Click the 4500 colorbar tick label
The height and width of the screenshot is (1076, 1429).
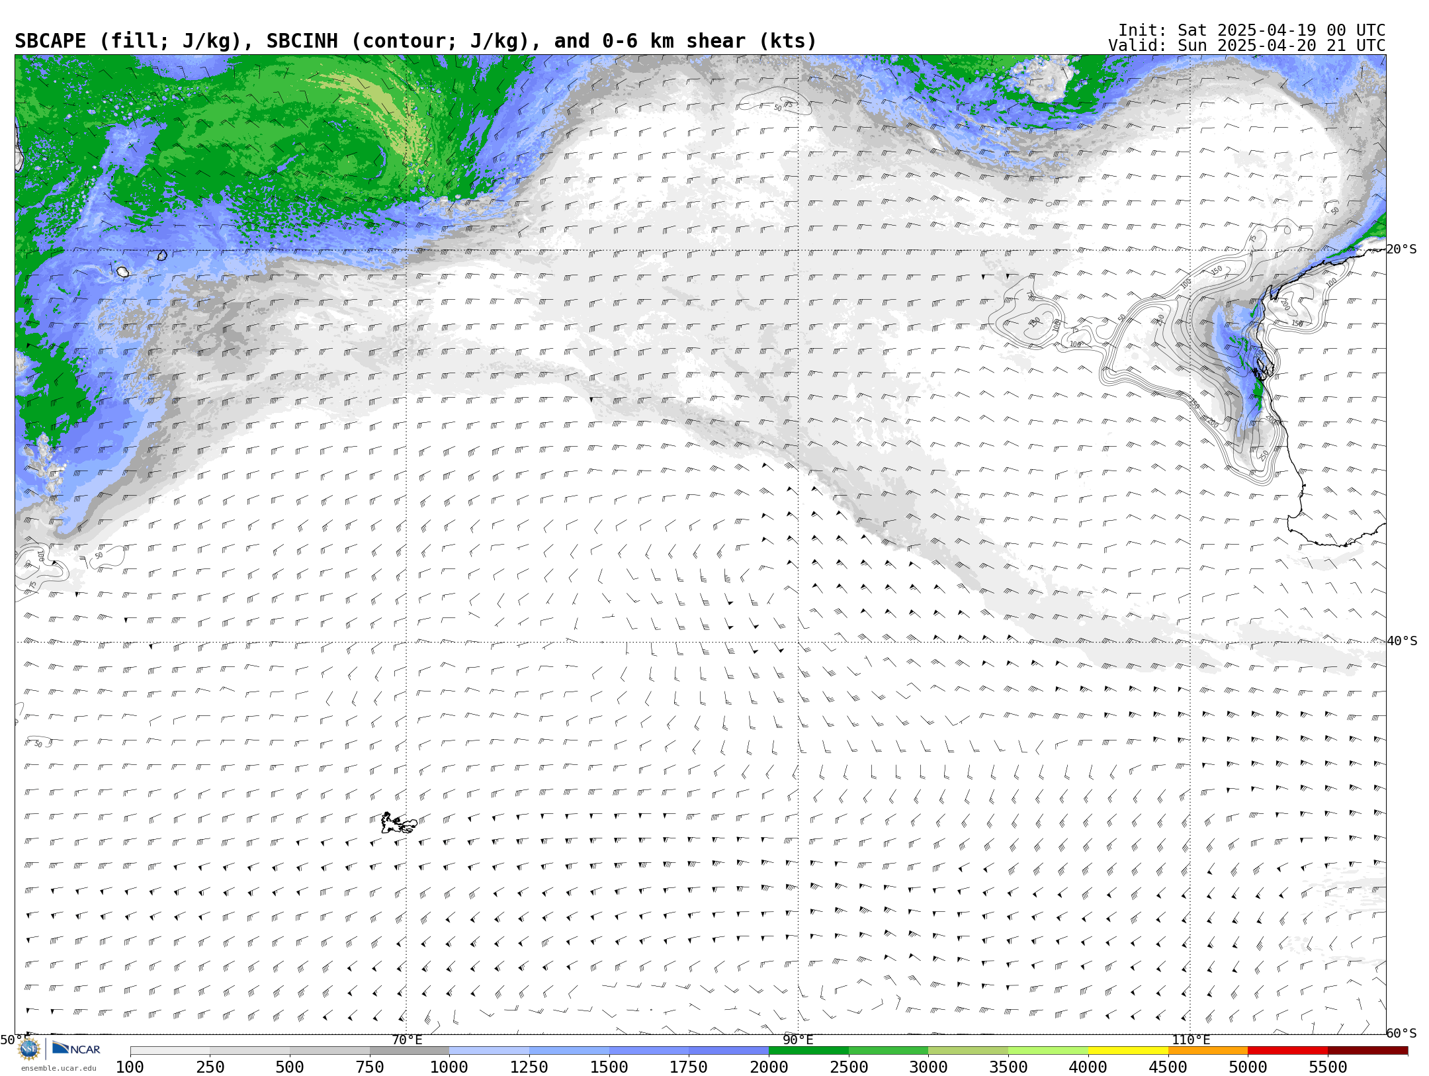point(1168,1067)
